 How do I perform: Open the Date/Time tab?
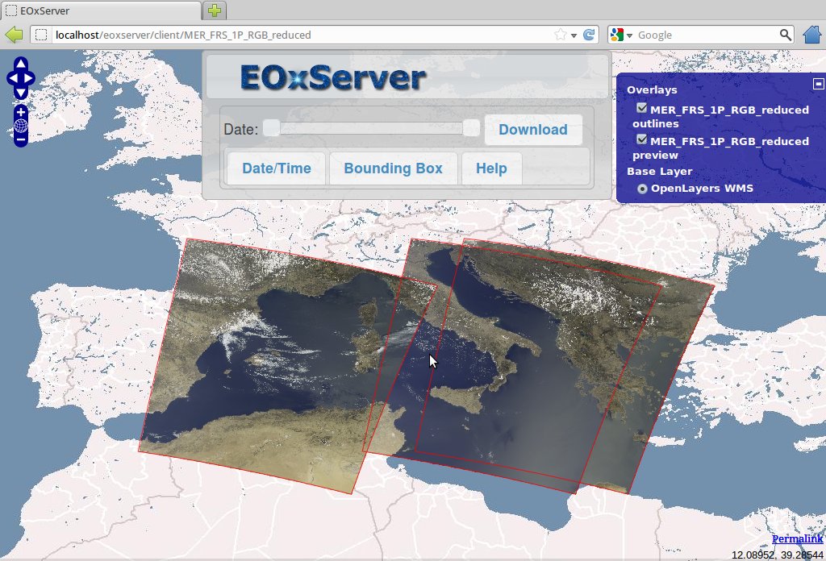point(277,168)
